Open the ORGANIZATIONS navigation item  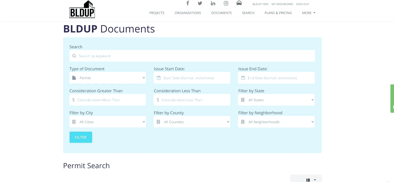pyautogui.click(x=188, y=13)
